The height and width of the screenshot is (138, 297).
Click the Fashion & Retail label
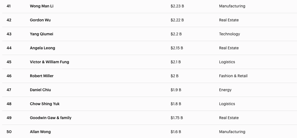click(233, 76)
